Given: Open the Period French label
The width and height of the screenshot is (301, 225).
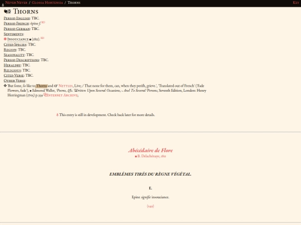Looking at the screenshot, I should click(x=16, y=23).
